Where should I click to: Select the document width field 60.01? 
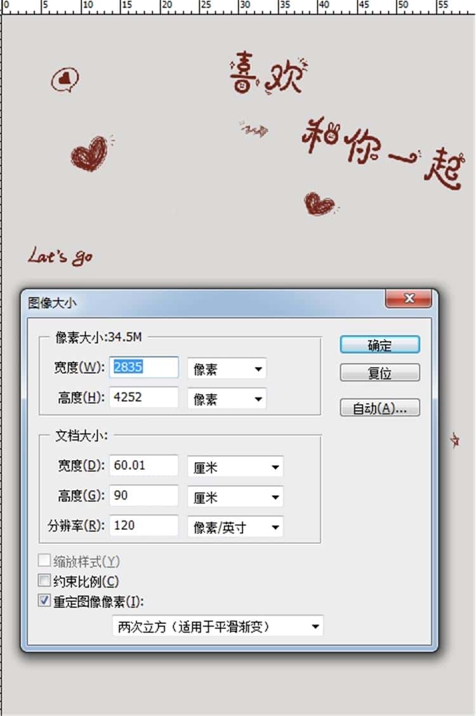[x=144, y=466]
